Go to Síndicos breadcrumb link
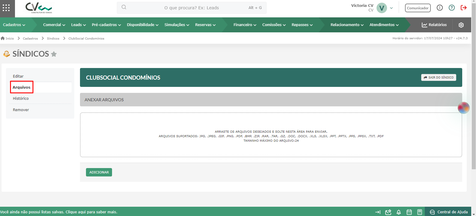 click(x=53, y=38)
